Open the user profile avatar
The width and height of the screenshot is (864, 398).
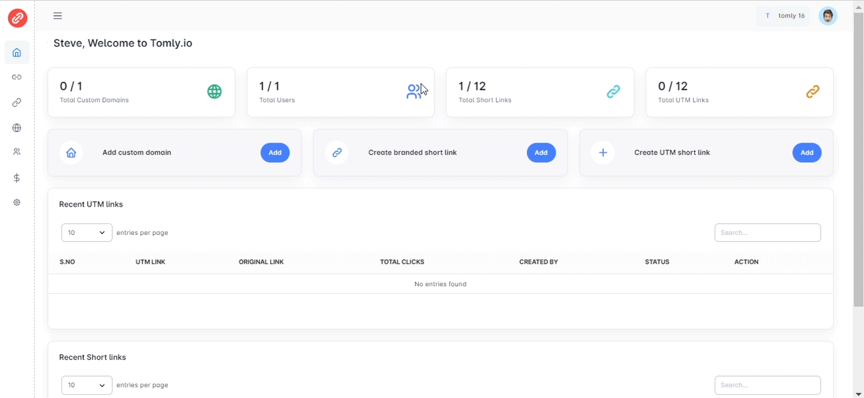(x=828, y=16)
